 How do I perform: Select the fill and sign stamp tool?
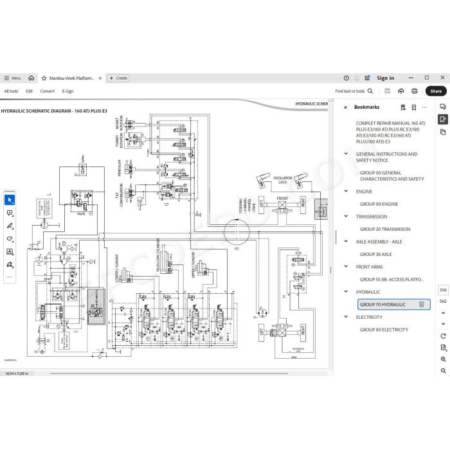(10, 265)
